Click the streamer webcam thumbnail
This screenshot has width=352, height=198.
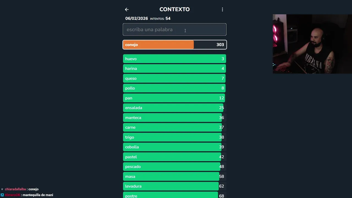[312, 44]
